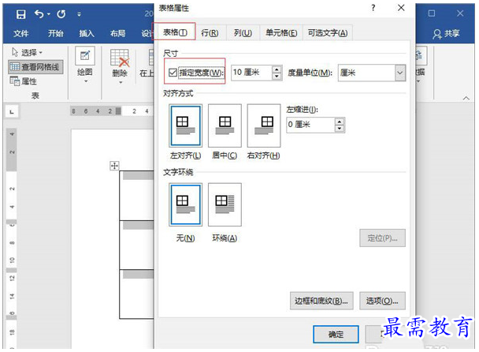Screen dimensions: 479x352
Task: Click the Undo arrow icon
Action: coord(39,14)
